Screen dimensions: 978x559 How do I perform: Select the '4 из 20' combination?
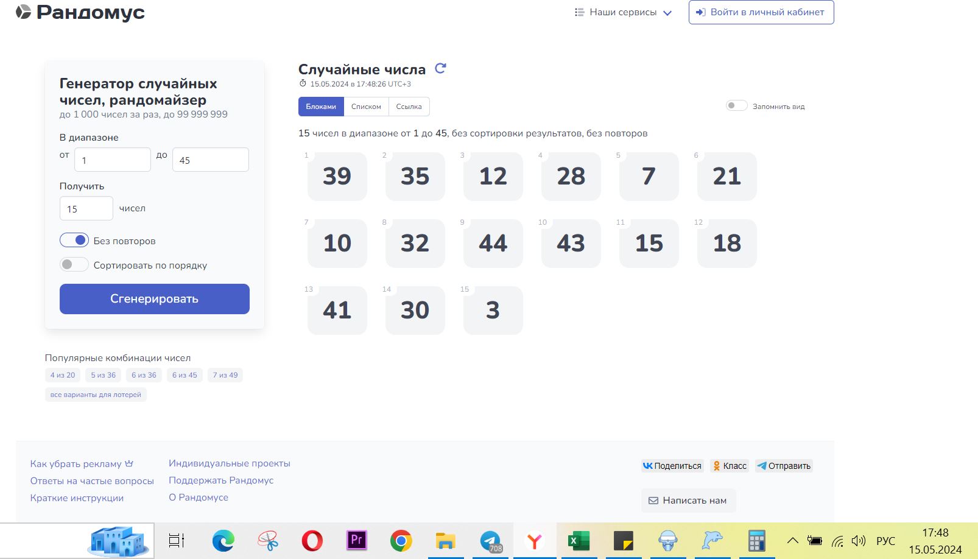pos(63,375)
